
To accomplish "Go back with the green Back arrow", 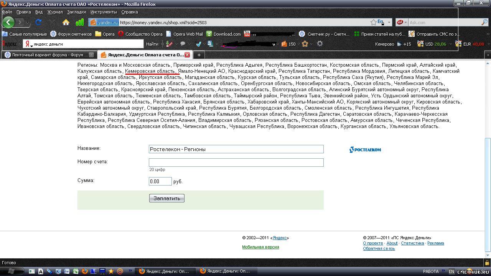I will click(8, 22).
